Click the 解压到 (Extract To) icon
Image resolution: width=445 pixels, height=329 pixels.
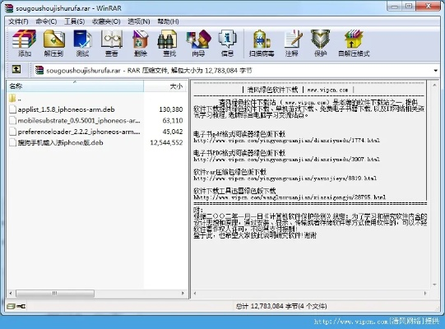click(x=53, y=43)
